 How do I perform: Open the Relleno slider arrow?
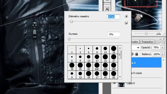coord(163,54)
